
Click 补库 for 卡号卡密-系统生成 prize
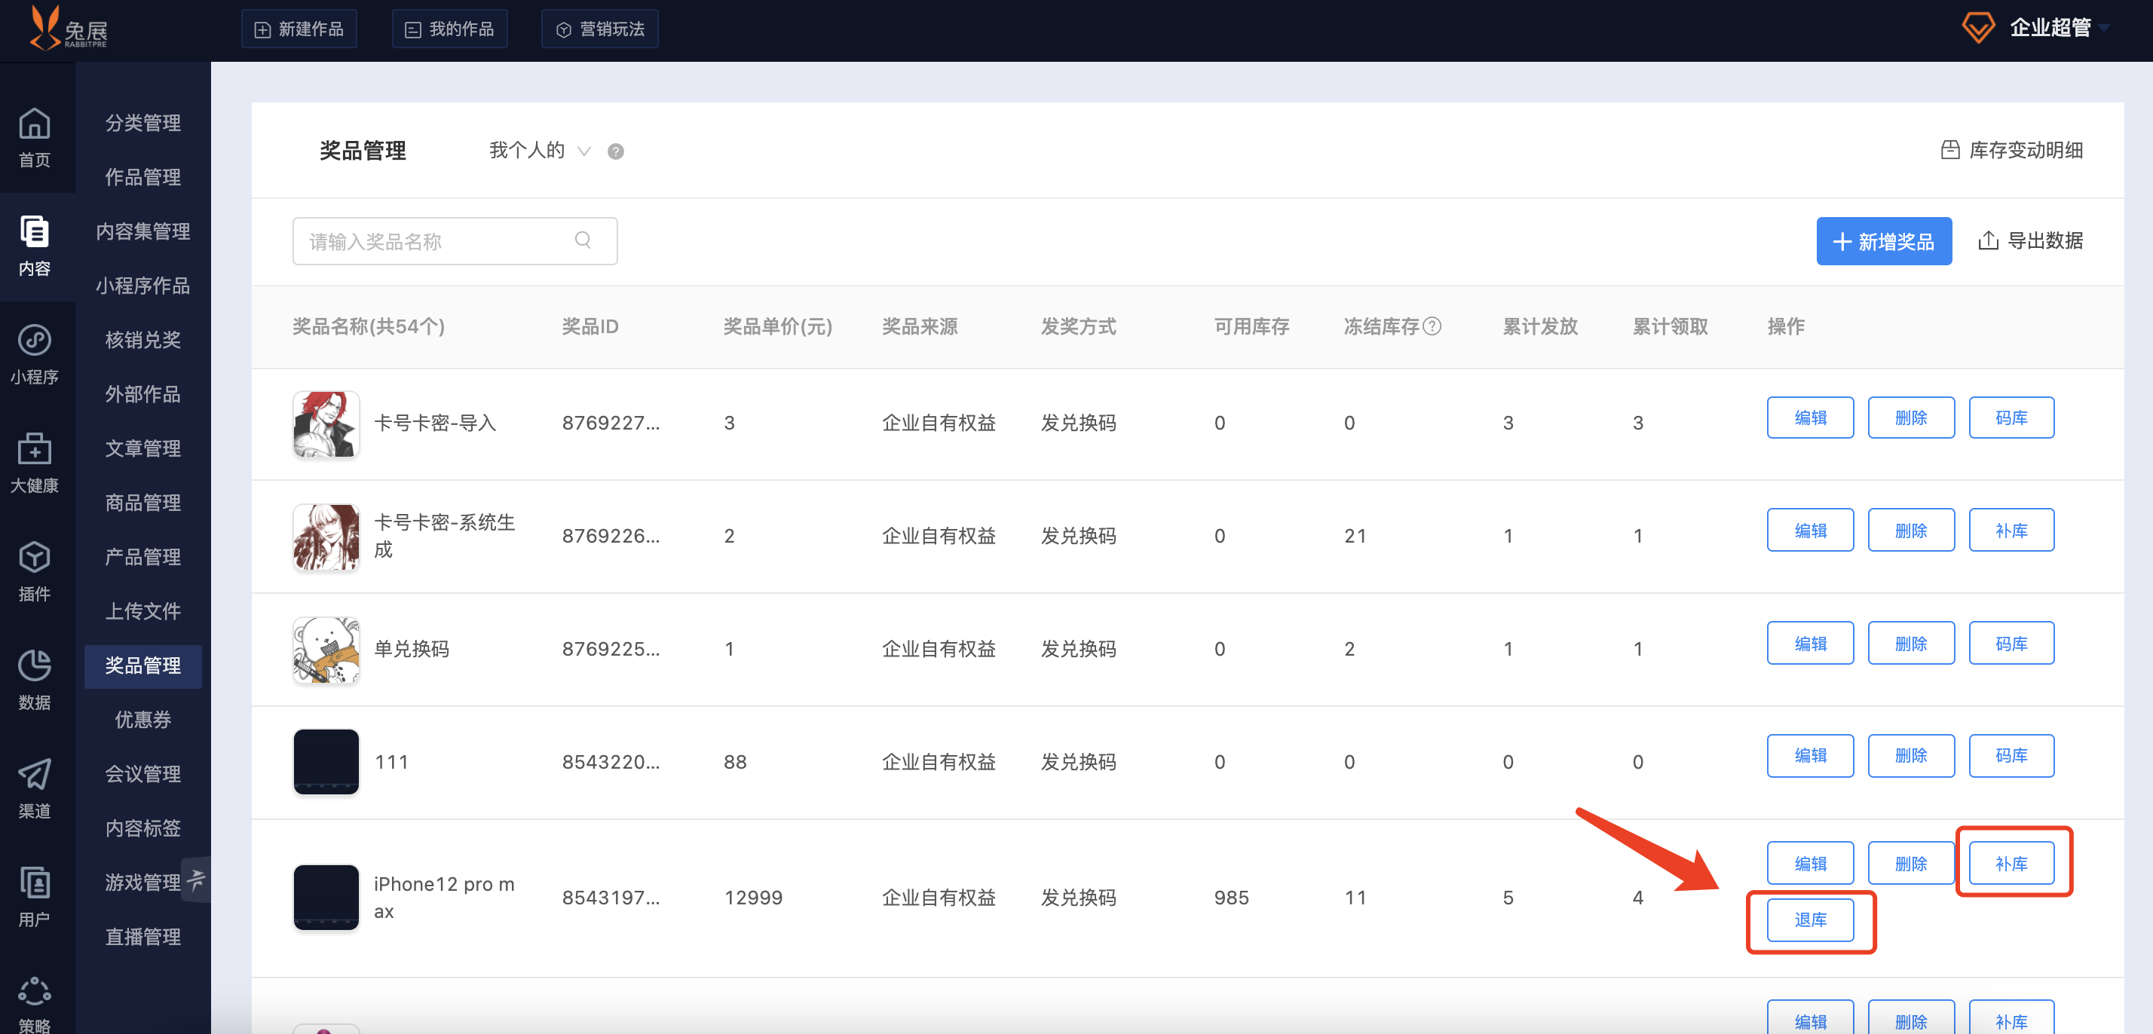[2011, 531]
